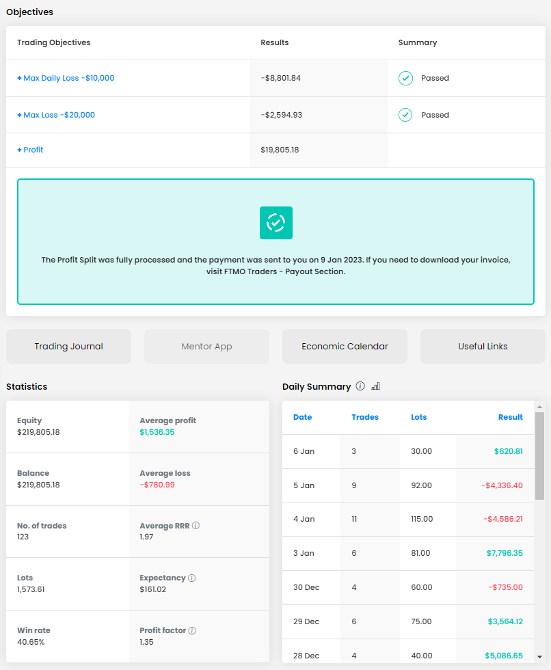The image size is (551, 670).
Task: Click the Results column header
Action: [x=275, y=42]
